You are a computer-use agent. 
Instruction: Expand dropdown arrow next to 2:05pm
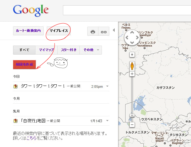click(107, 86)
